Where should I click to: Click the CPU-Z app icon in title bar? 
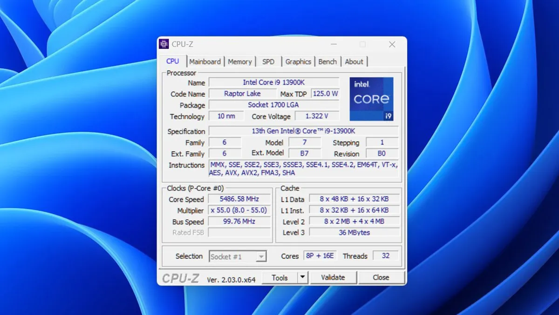tap(164, 44)
